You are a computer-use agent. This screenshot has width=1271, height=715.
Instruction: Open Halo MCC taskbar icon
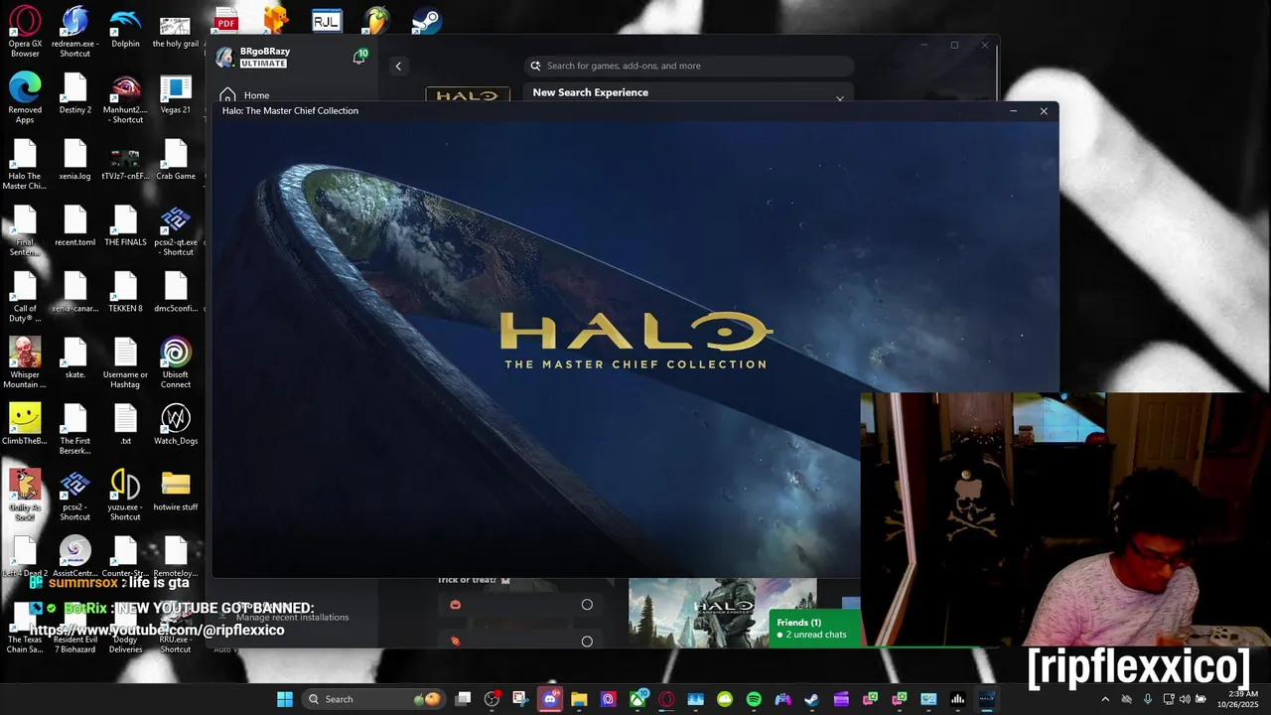click(986, 699)
